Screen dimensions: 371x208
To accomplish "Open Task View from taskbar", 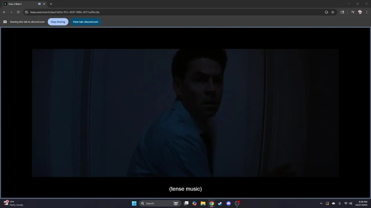I will pyautogui.click(x=186, y=203).
